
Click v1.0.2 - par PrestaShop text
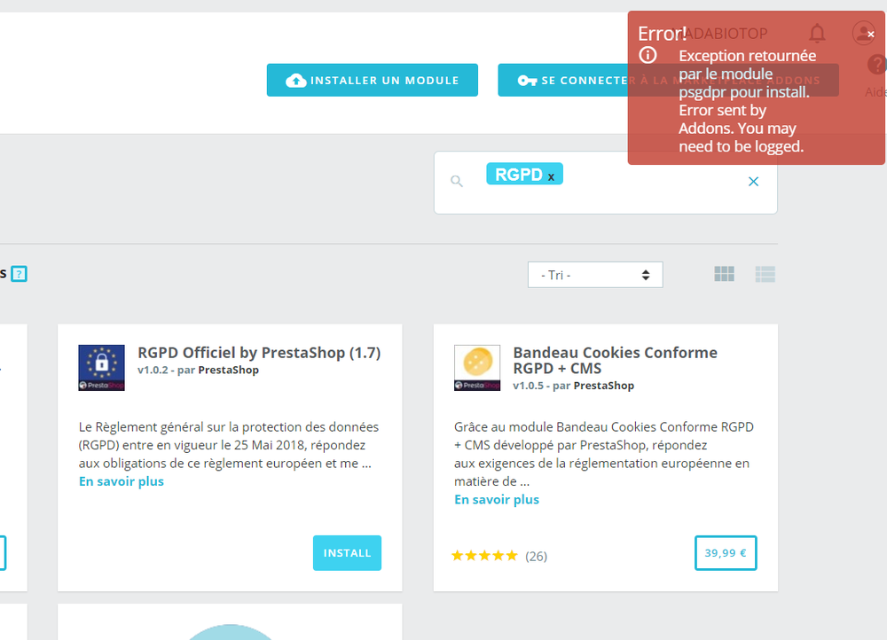point(198,370)
